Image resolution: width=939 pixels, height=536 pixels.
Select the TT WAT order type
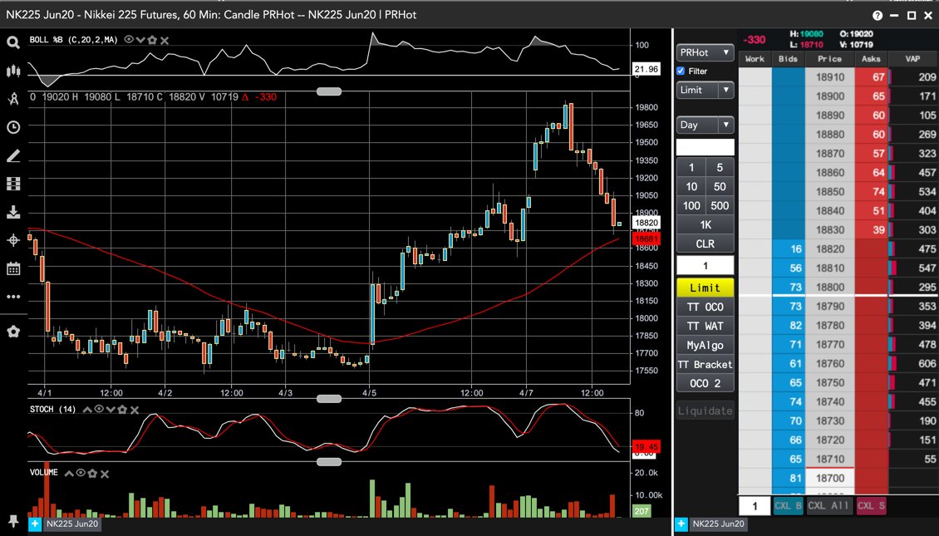click(705, 327)
